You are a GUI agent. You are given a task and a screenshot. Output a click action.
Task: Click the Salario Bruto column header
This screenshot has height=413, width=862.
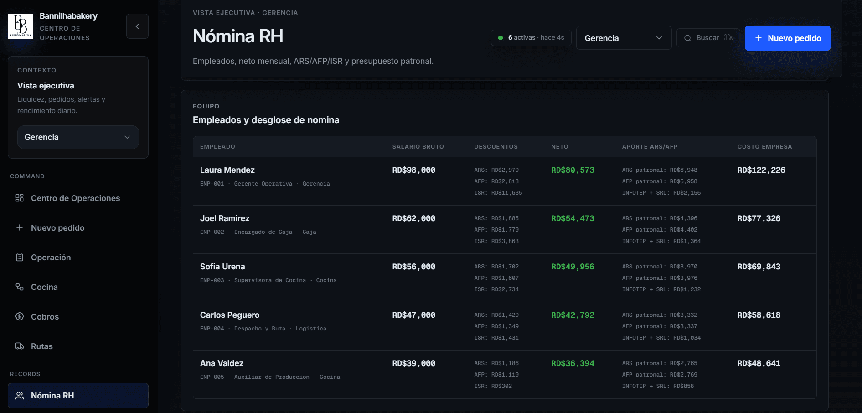point(418,147)
